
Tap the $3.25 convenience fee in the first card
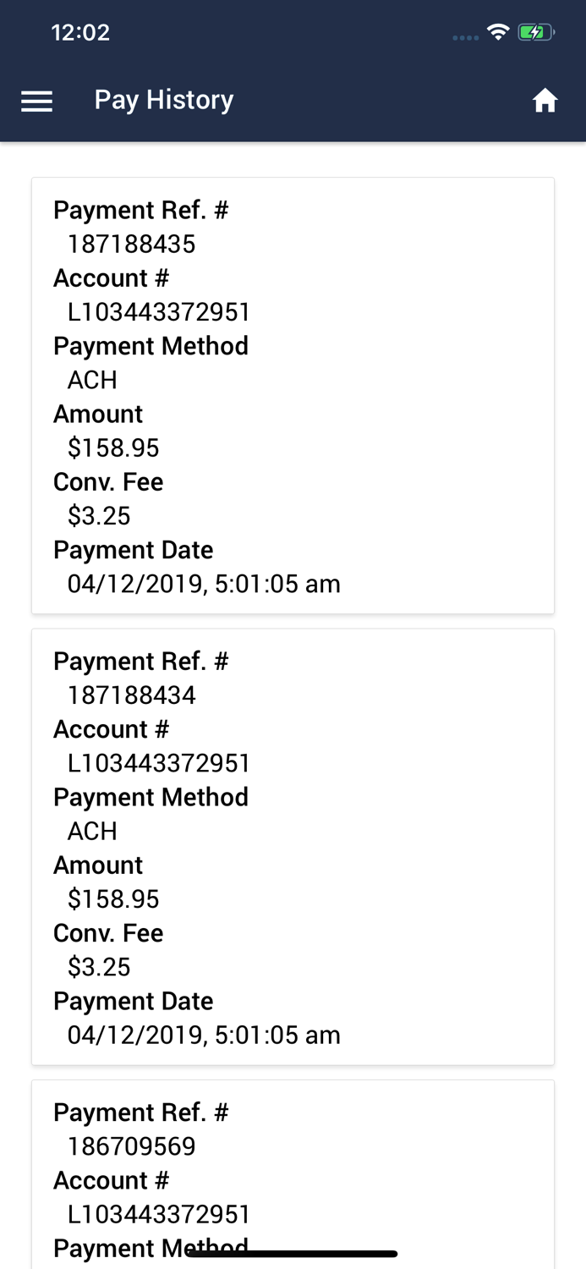point(99,515)
